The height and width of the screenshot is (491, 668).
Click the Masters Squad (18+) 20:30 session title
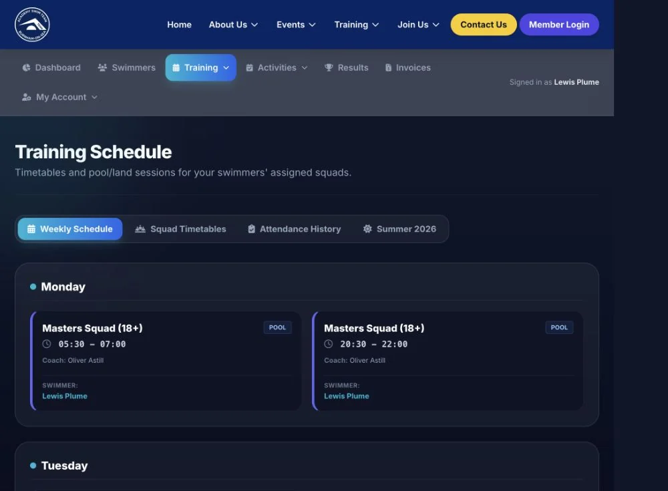point(374,328)
